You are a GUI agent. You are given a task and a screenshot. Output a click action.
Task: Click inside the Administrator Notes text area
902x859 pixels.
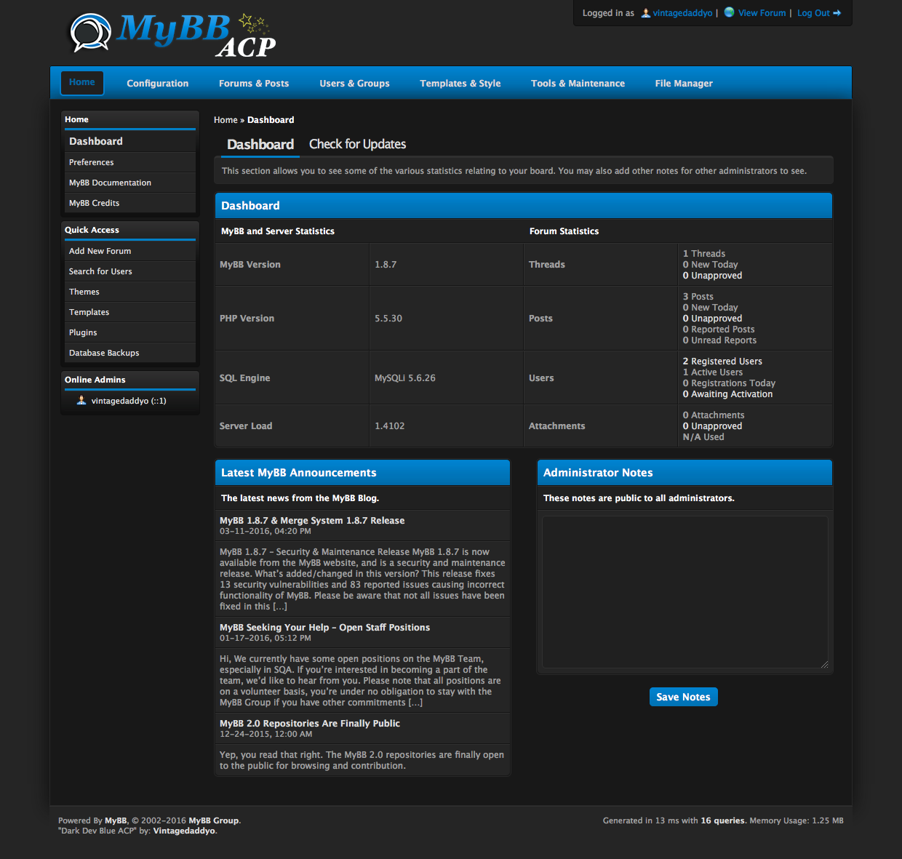click(685, 591)
